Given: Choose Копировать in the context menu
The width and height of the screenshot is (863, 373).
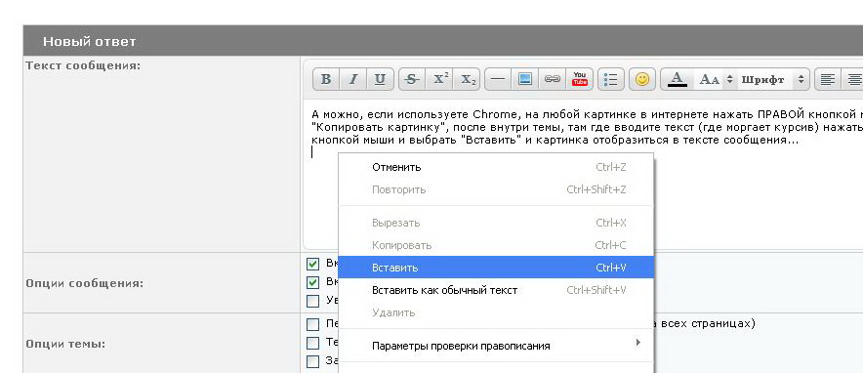Looking at the screenshot, I should (x=496, y=245).
